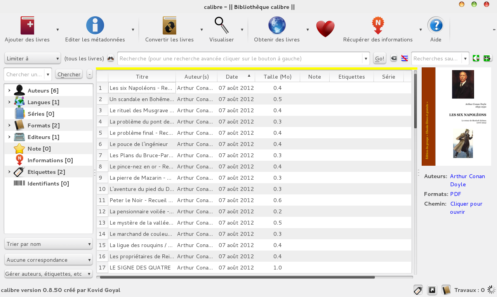Open the Ajouter des livres dropdown arrow
Image resolution: width=497 pixels, height=297 pixels.
coord(57,29)
